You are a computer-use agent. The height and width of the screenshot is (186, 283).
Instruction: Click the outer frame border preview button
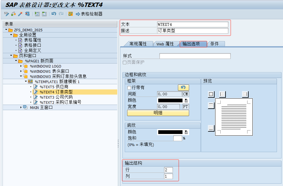pyautogui.click(x=211, y=94)
